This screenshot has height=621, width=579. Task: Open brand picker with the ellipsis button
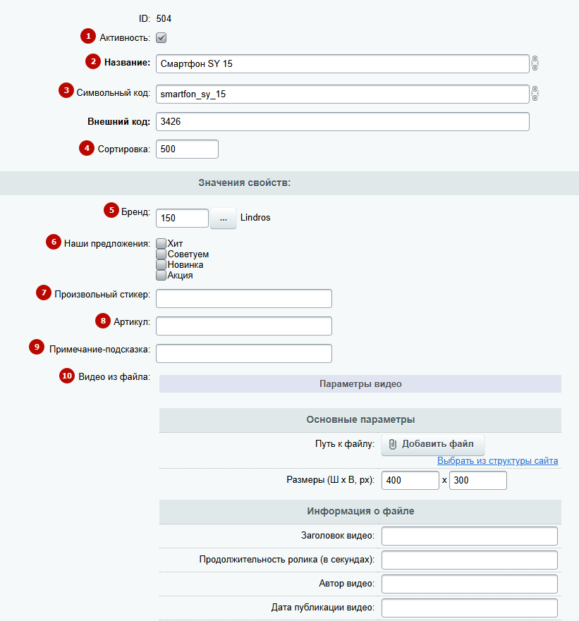[223, 219]
